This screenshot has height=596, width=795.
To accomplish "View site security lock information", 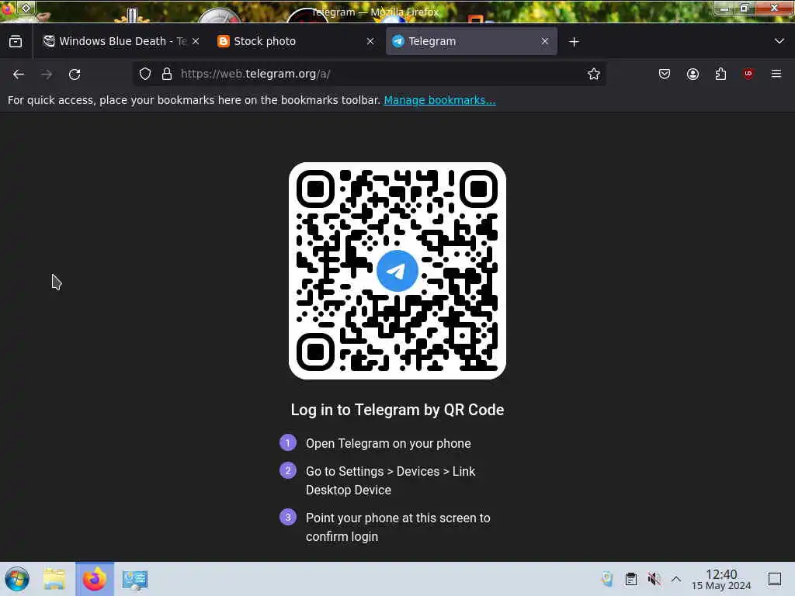I will coord(167,74).
